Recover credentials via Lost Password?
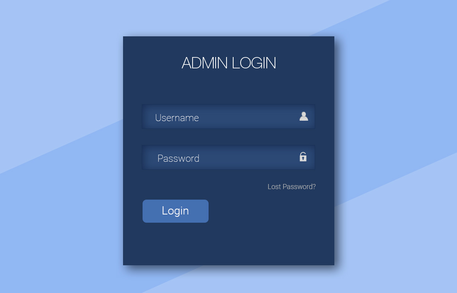The image size is (457, 293). click(x=291, y=187)
